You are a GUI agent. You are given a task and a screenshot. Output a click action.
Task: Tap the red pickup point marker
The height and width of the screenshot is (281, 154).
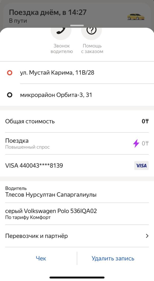click(10, 73)
